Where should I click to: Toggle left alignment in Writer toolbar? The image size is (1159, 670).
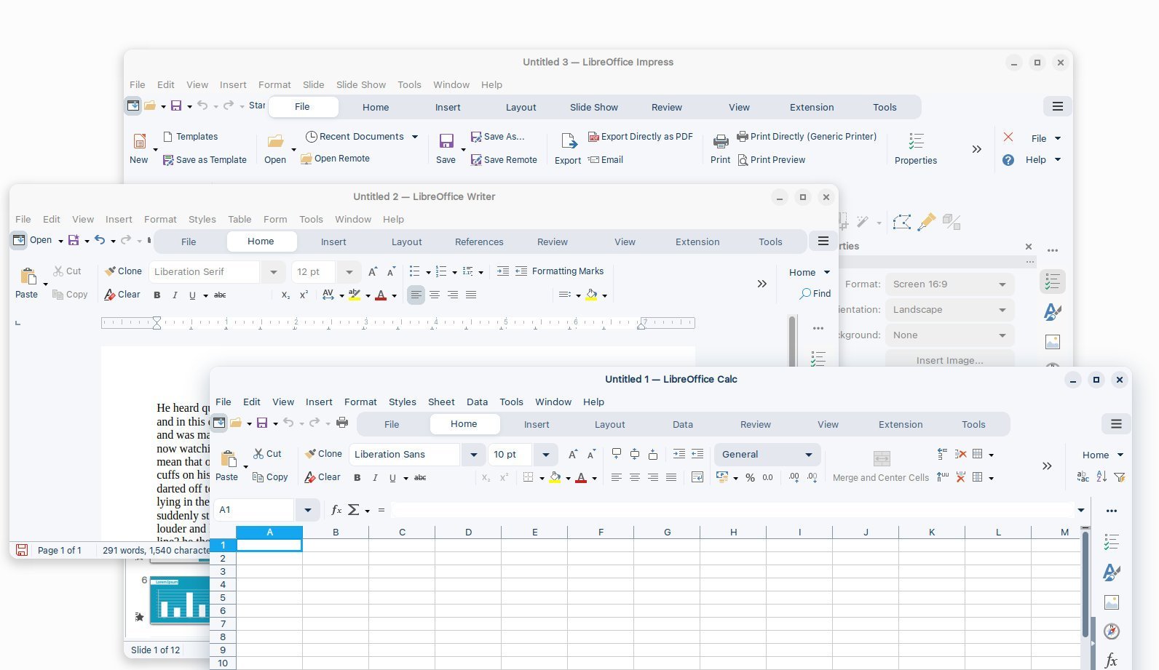416,295
